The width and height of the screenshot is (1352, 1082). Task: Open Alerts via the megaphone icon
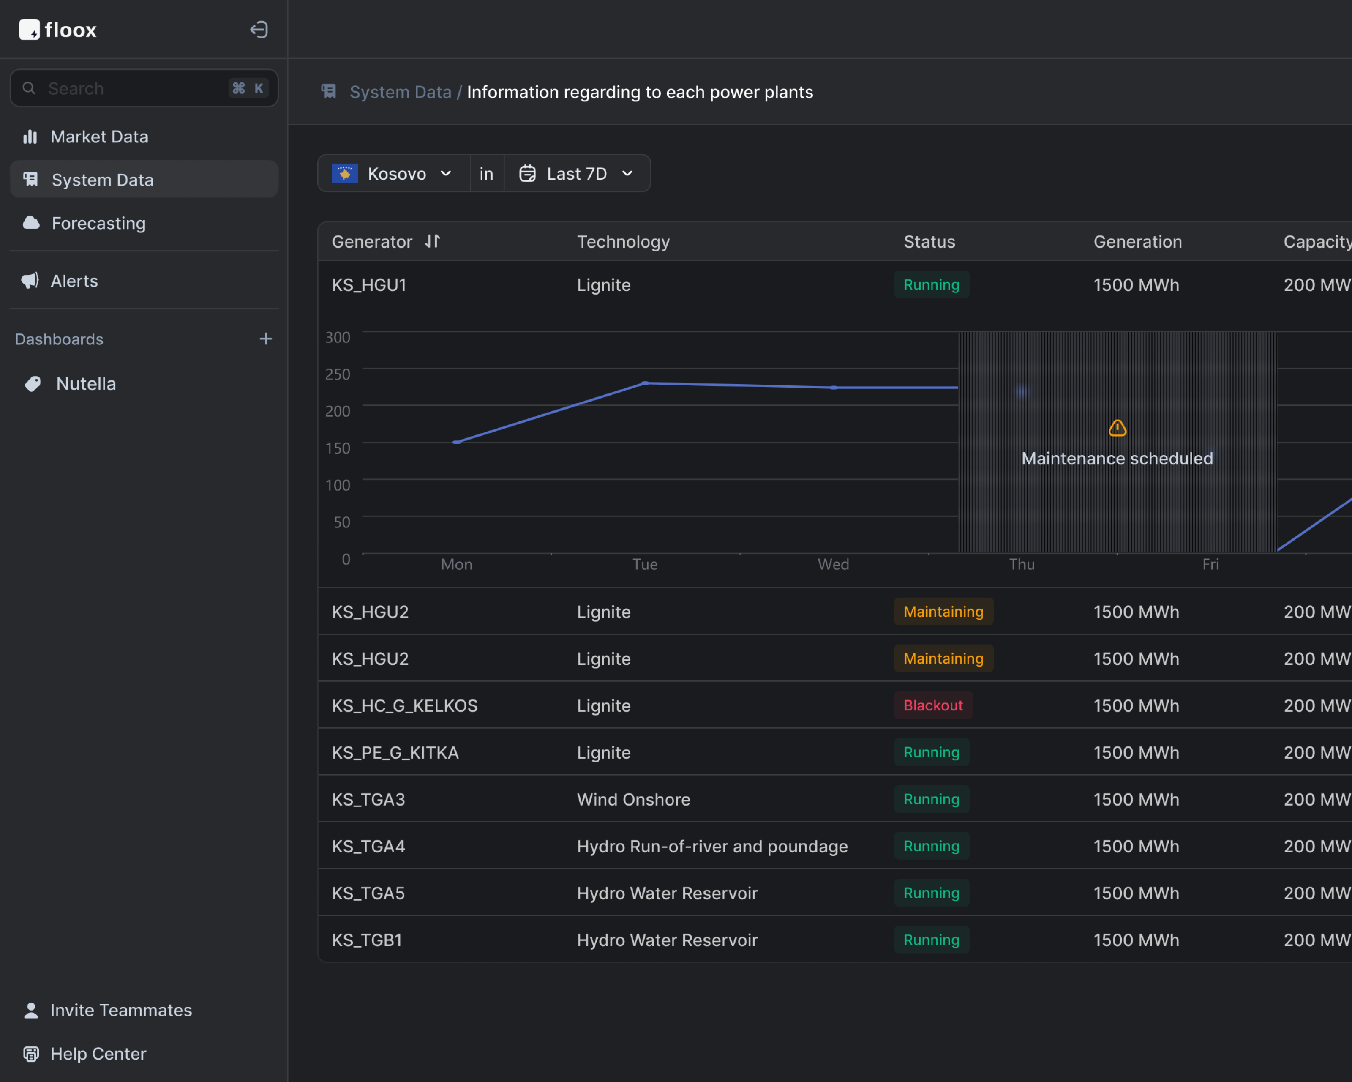point(31,280)
